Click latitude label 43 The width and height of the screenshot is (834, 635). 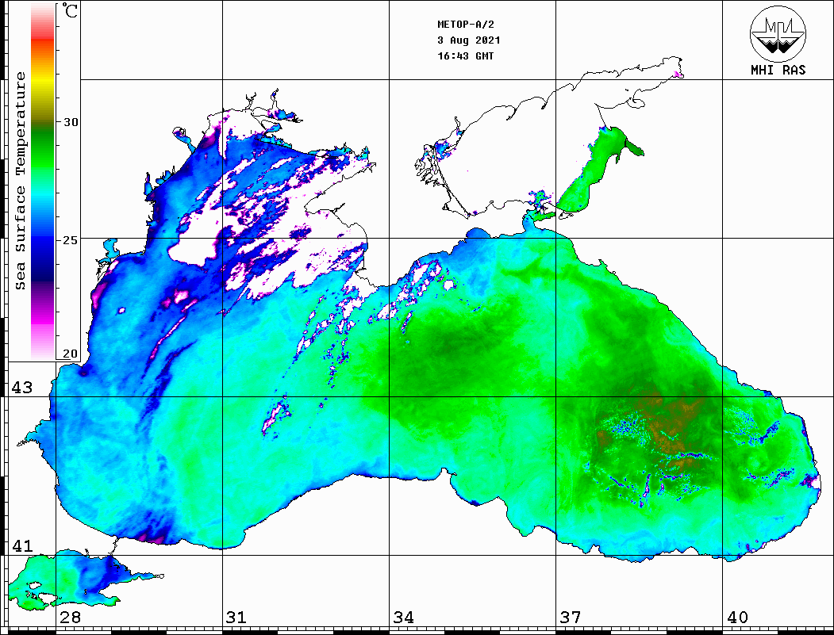[x=21, y=388]
